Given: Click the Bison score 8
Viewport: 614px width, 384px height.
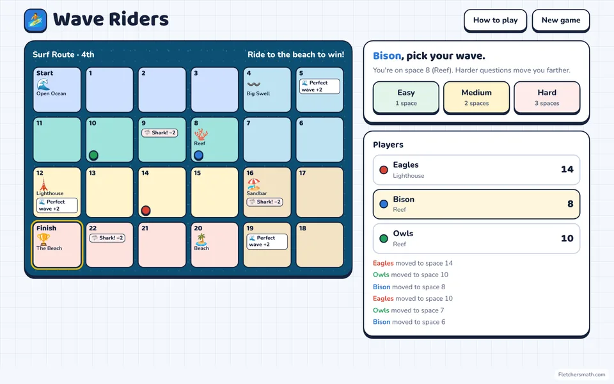Looking at the screenshot, I should click(x=570, y=204).
